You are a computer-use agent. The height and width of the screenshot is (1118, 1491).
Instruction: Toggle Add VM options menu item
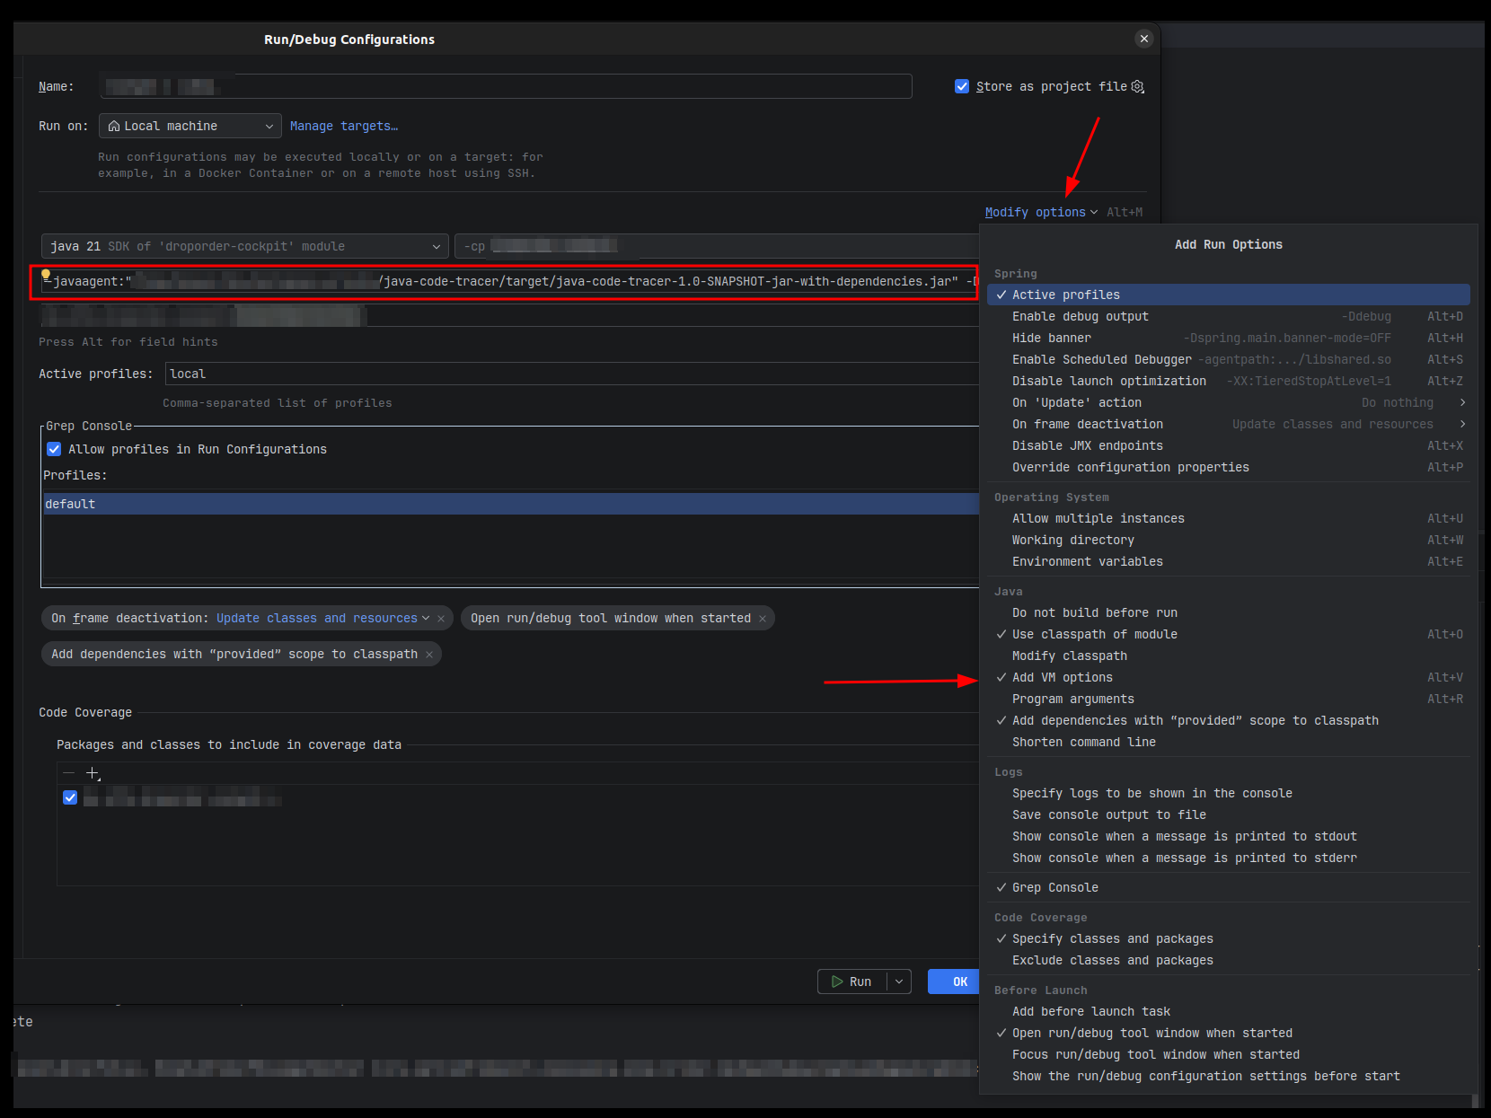(x=1228, y=677)
